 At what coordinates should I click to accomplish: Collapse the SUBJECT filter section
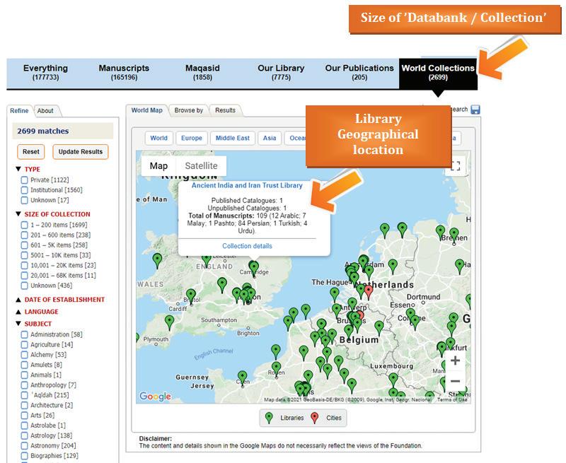click(x=18, y=324)
